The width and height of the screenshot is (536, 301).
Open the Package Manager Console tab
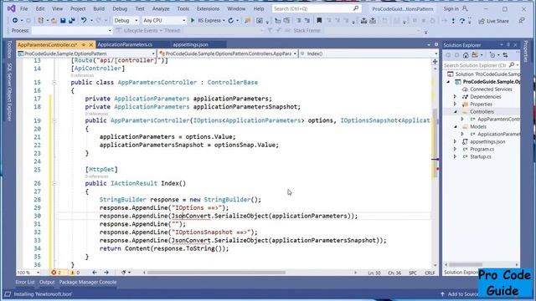coord(88,283)
